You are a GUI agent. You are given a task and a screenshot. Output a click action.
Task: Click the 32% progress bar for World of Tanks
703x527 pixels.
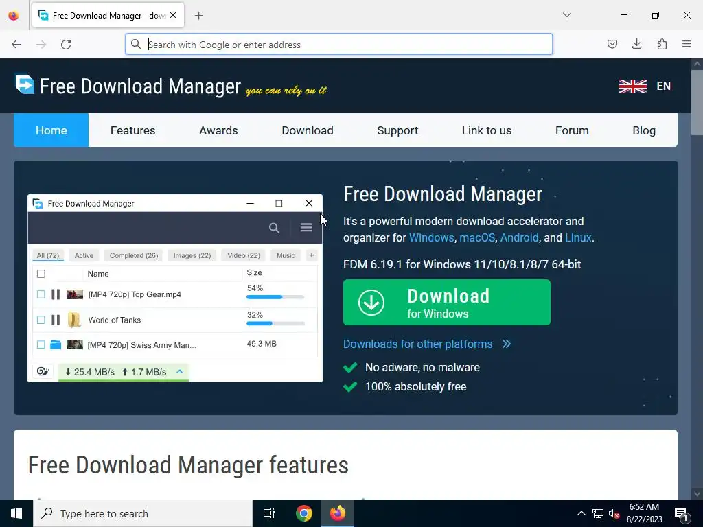(x=275, y=324)
